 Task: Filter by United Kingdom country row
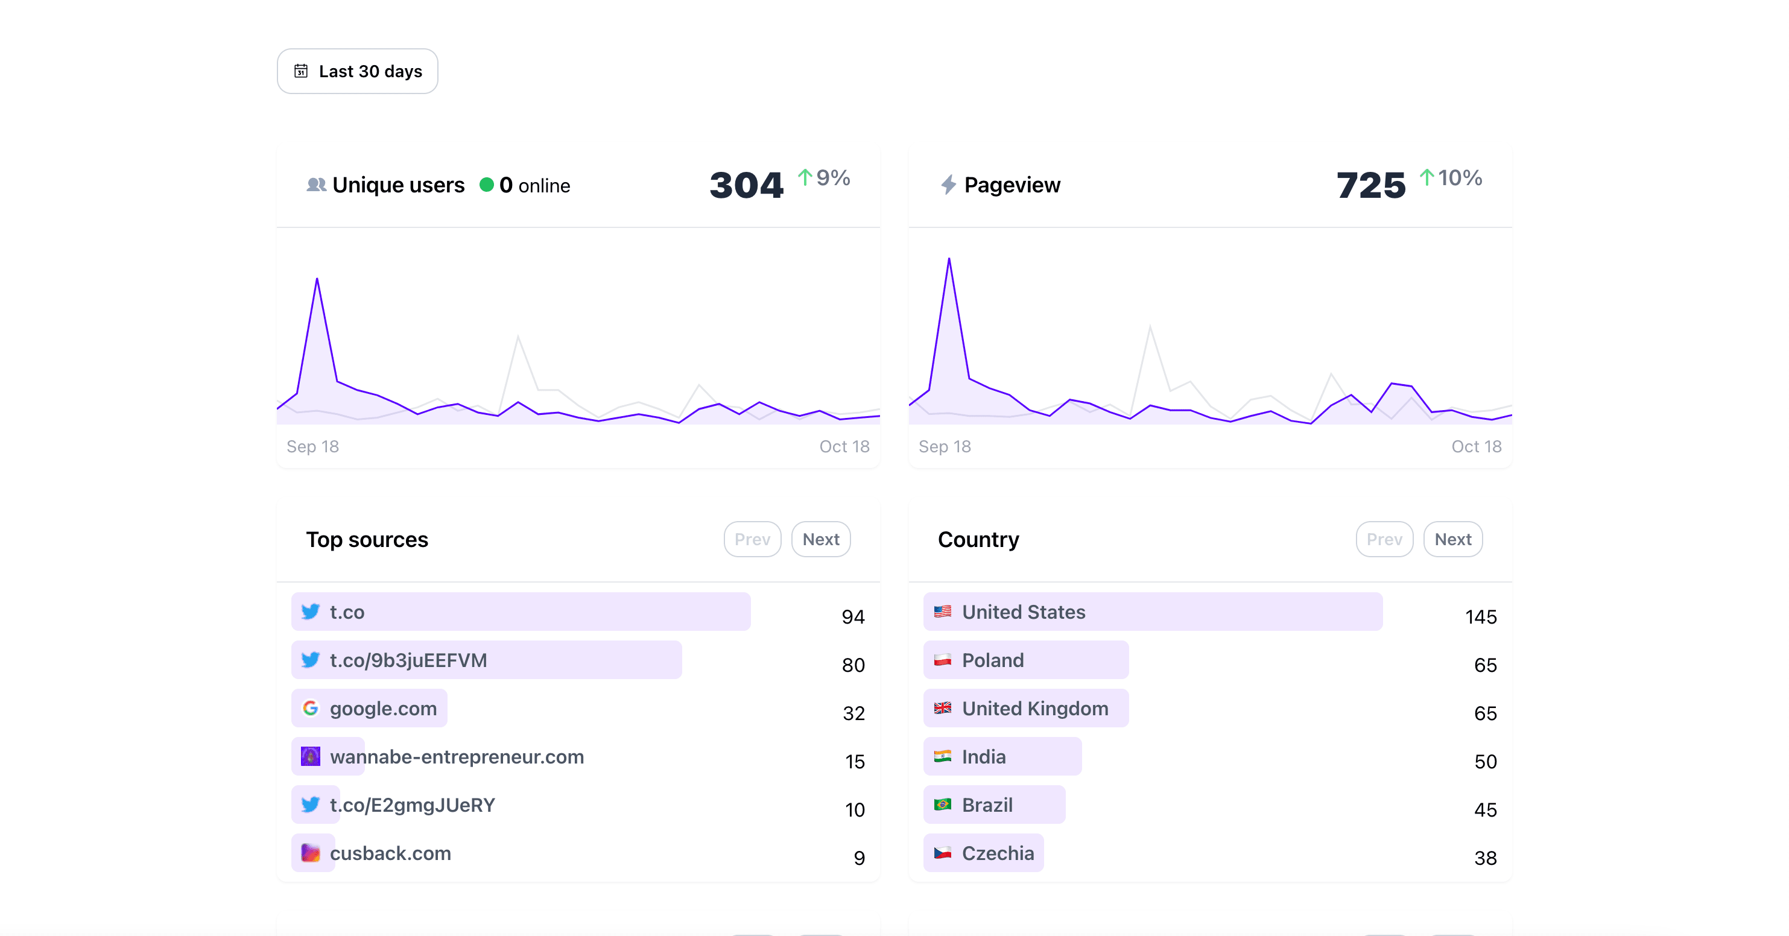tap(1034, 708)
